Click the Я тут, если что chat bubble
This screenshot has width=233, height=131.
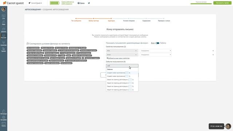[x=216, y=126]
